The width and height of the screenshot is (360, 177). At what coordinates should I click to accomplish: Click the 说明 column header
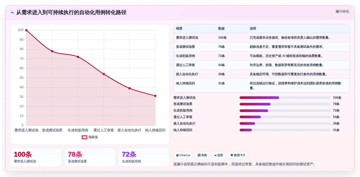click(253, 29)
